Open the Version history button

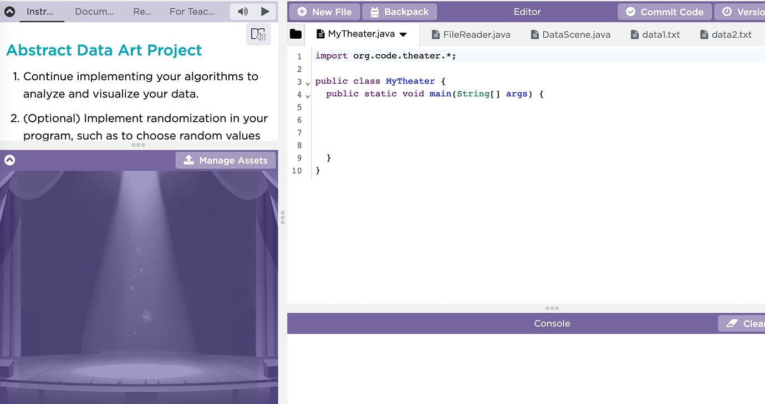(x=740, y=12)
